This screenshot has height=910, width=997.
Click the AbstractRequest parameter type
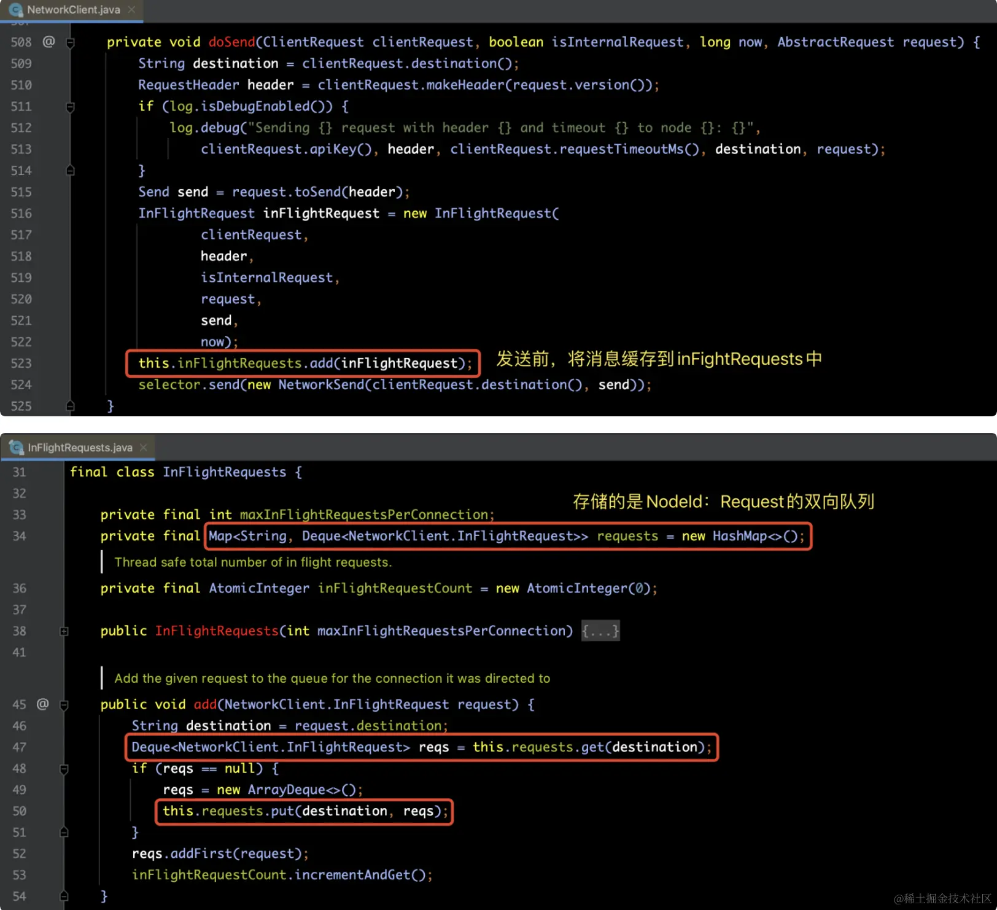tap(836, 42)
